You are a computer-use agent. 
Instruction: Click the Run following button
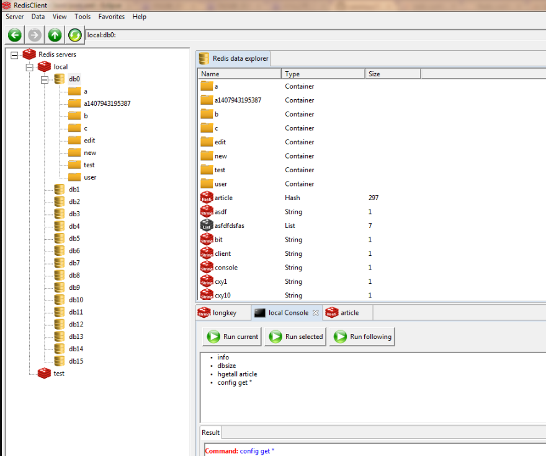(x=362, y=336)
